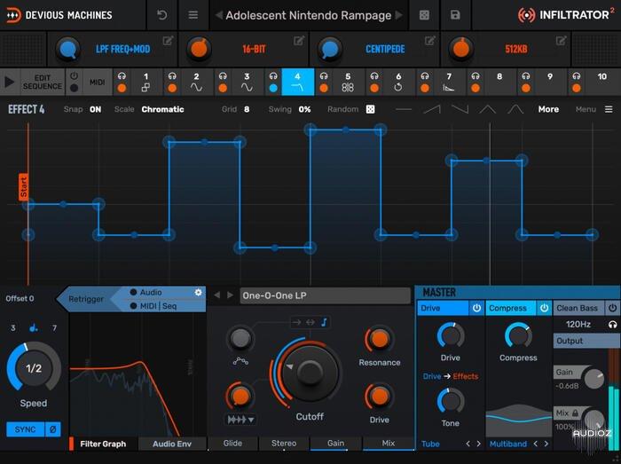The image size is (621, 464).
Task: Open the drive mode dropdown under knob
Action: point(240,420)
